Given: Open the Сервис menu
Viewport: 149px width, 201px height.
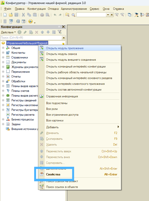Looking at the screenshot, I should [94, 9].
